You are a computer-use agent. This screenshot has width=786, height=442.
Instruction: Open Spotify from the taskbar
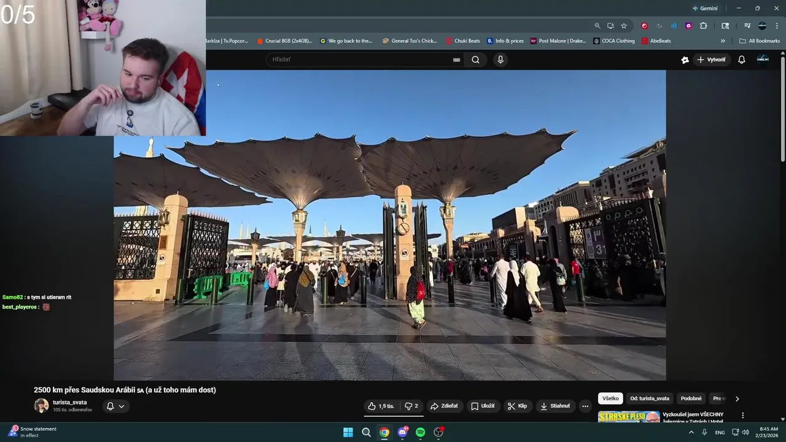(420, 432)
